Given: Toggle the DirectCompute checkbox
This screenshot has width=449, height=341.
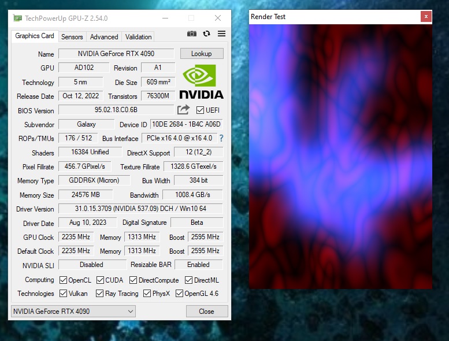Looking at the screenshot, I should point(133,280).
